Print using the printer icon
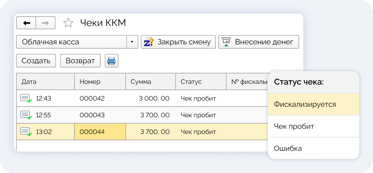The height and width of the screenshot is (173, 373). pyautogui.click(x=112, y=61)
